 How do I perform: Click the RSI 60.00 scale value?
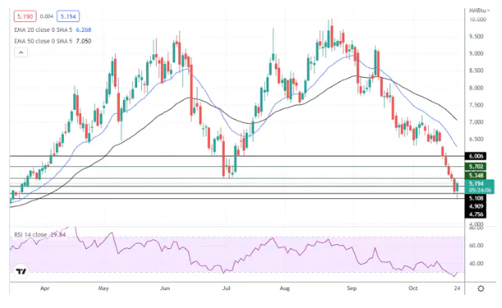pos(477,246)
